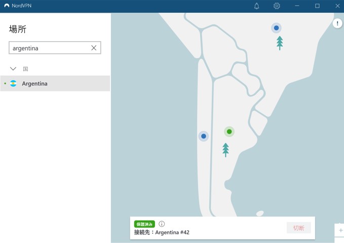Select the blue server pin near the top tree

coord(276,28)
